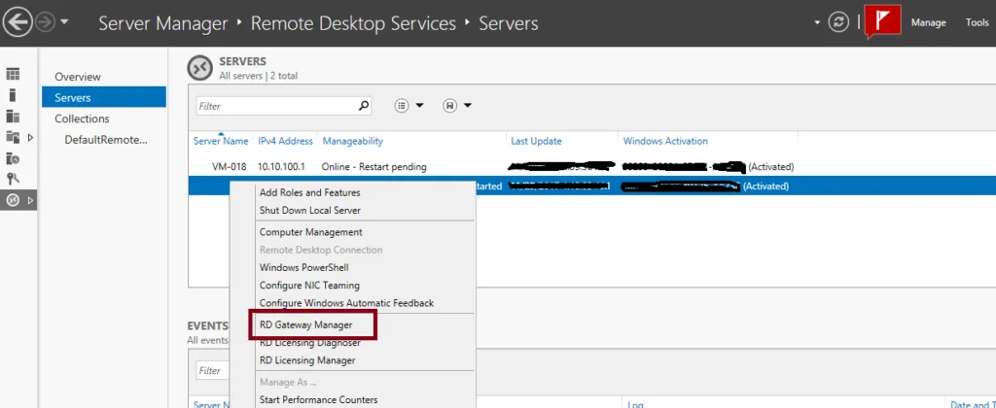Open the red notifications flag
The width and height of the screenshot is (996, 408).
(883, 22)
